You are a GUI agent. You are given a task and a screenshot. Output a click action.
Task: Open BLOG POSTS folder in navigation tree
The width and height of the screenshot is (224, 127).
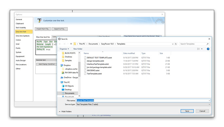70,53
